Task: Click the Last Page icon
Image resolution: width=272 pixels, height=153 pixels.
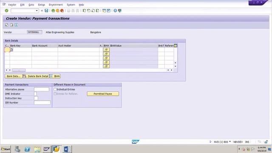Action: pyautogui.click(x=97, y=11)
